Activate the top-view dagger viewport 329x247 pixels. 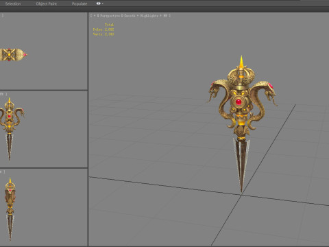pyautogui.click(x=43, y=51)
